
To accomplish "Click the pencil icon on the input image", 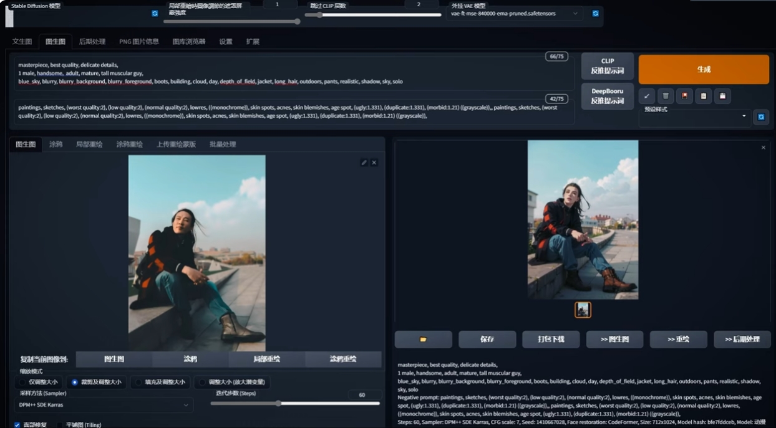I will click(x=364, y=163).
